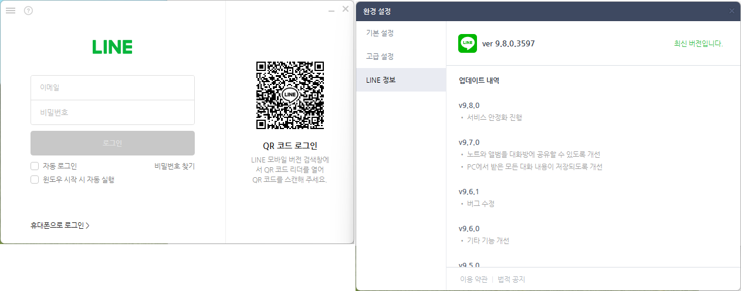Open the hamburger menu in LINE login window

pyautogui.click(x=11, y=11)
